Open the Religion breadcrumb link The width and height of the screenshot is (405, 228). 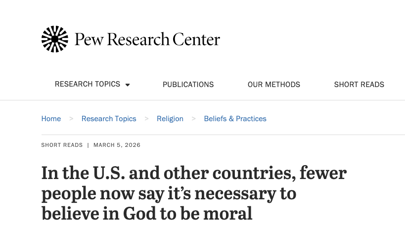(170, 119)
